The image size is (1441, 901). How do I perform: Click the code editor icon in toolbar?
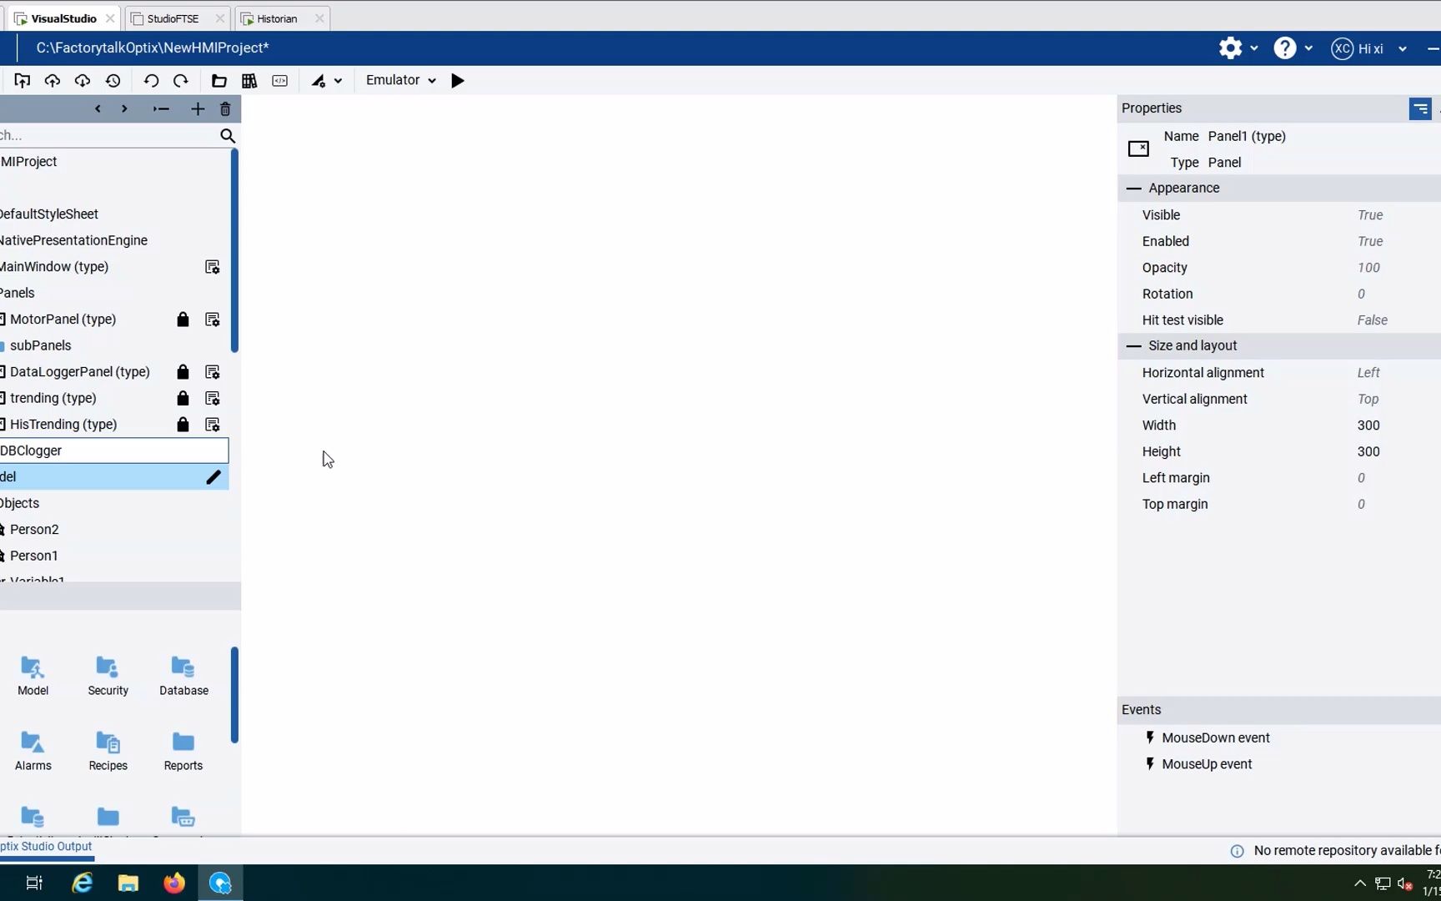tap(280, 81)
